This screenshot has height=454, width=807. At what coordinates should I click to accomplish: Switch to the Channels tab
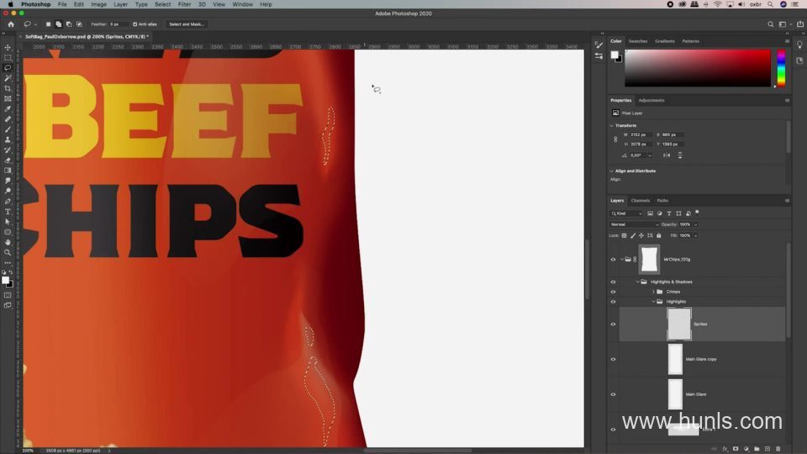pos(641,201)
